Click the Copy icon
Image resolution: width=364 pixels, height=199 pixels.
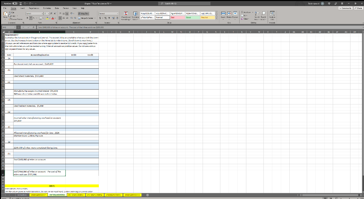click(10, 16)
